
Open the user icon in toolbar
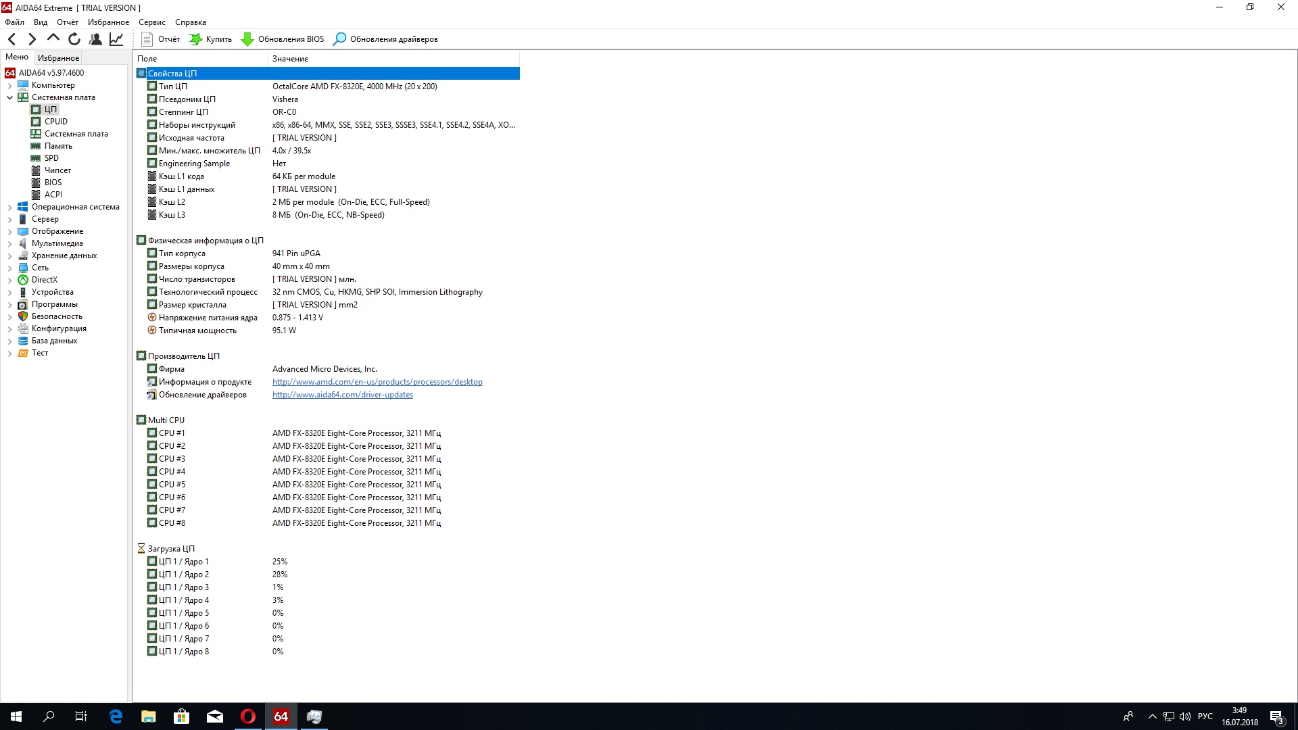[95, 39]
